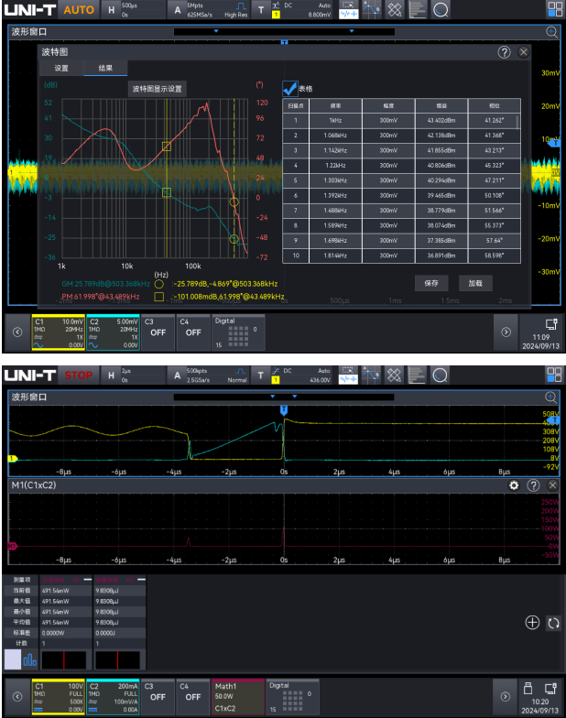Turn on channel C4 in the AUTO screen
566x718 pixels.
coord(192,332)
